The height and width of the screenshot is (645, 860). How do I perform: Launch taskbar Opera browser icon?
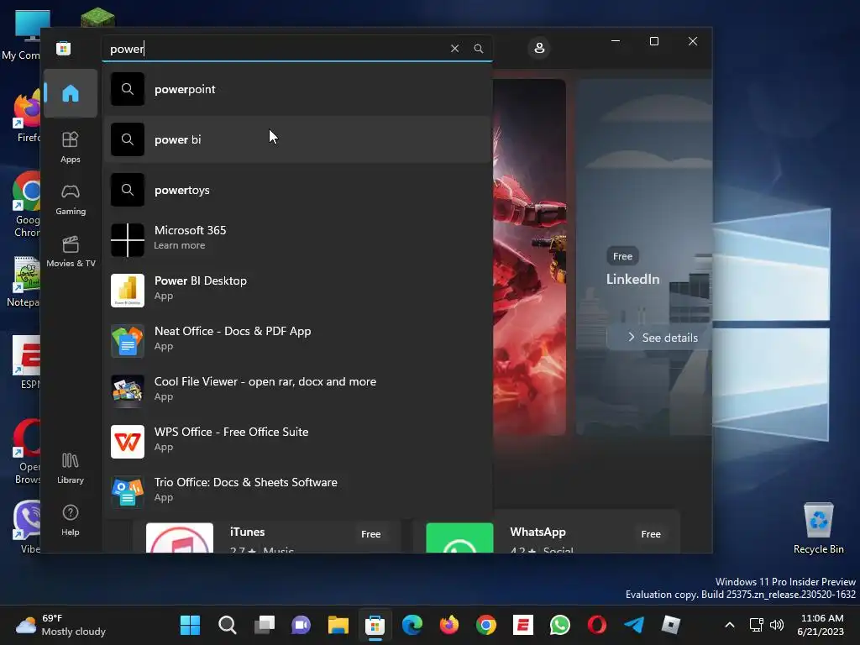coord(597,625)
